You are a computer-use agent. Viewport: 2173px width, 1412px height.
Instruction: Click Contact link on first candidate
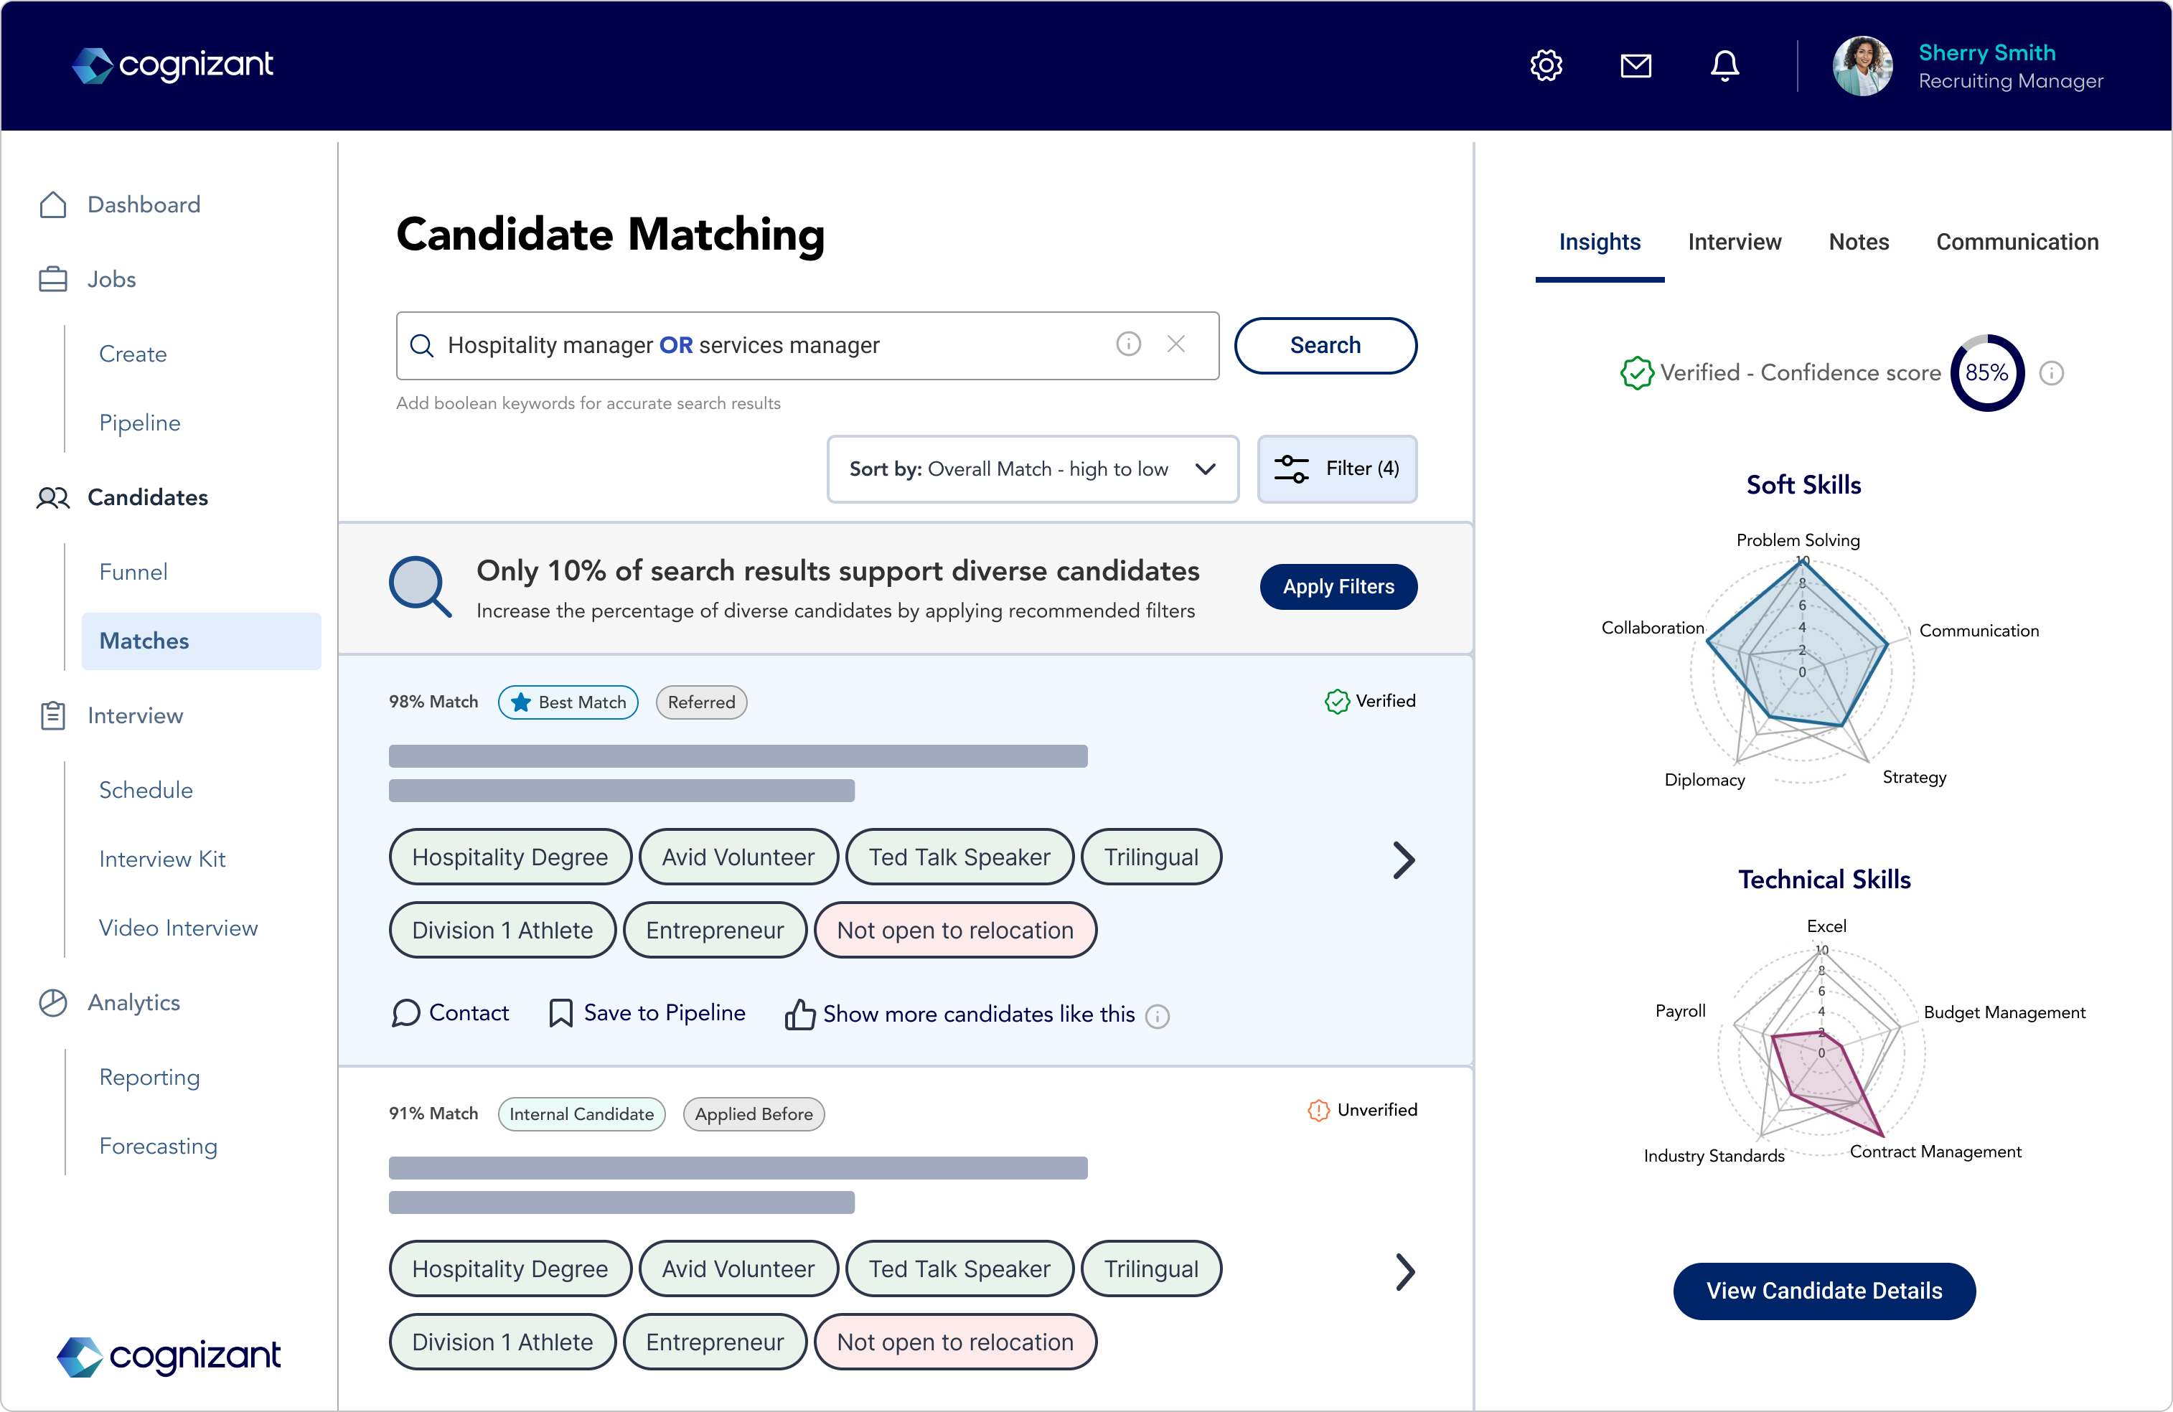(469, 1013)
